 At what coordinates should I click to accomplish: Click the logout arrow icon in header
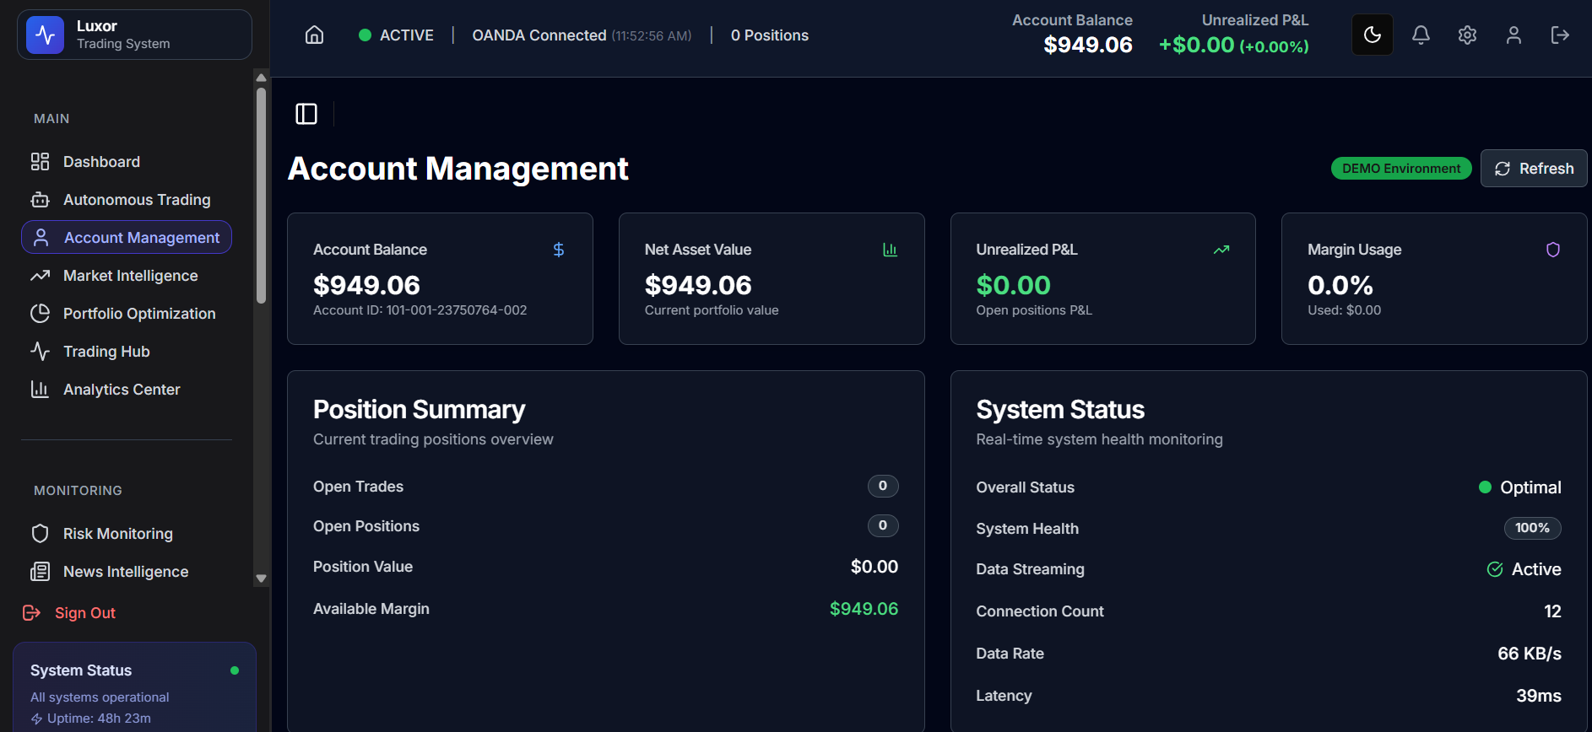pos(1560,35)
